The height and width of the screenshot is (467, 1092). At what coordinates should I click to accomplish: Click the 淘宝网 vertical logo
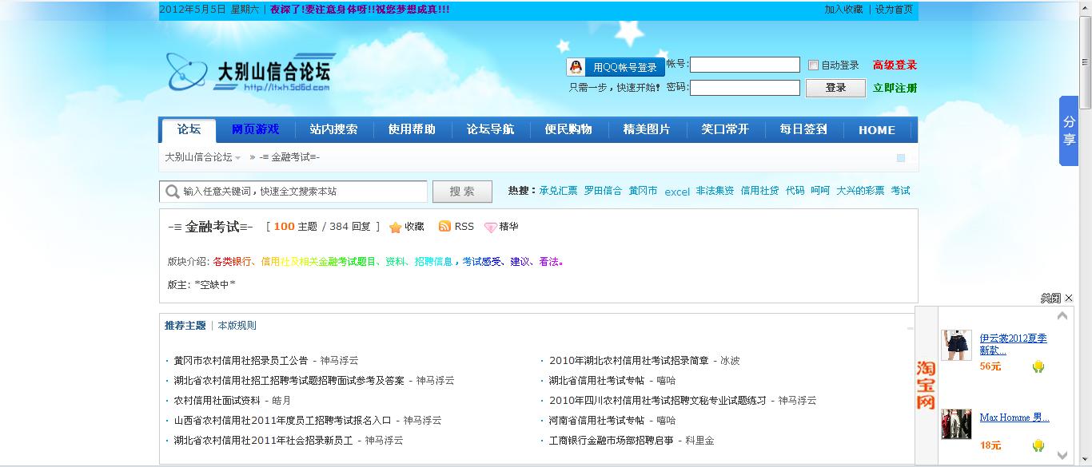[x=926, y=385]
